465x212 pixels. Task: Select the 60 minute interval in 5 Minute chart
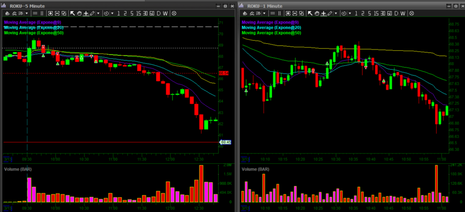click(x=152, y=13)
